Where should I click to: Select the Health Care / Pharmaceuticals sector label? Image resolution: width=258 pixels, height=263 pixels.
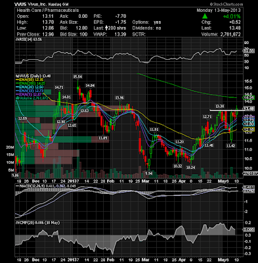click(48, 11)
